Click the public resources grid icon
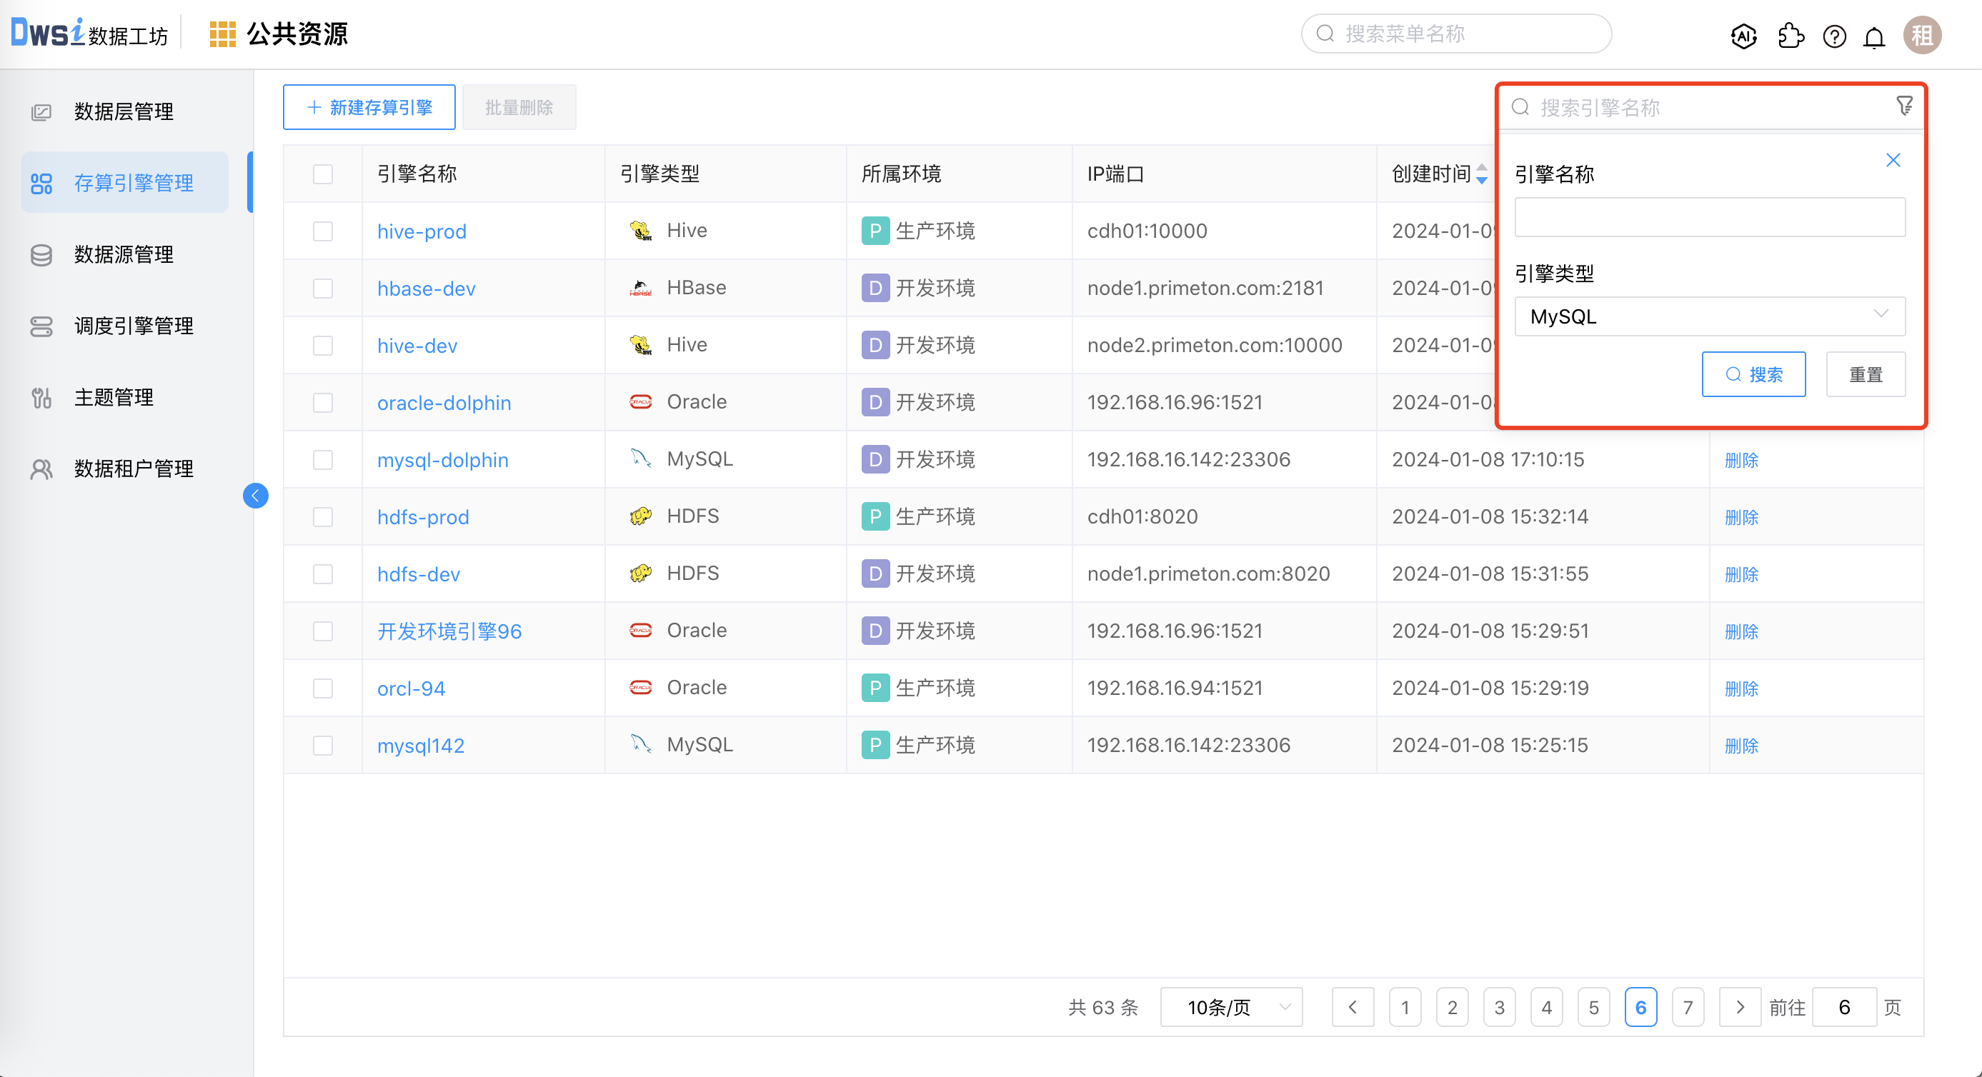The width and height of the screenshot is (1982, 1077). (x=222, y=34)
